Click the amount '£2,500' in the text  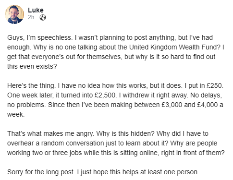[105, 95]
